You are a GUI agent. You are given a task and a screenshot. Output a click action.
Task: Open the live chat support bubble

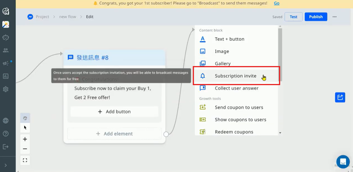tap(343, 161)
